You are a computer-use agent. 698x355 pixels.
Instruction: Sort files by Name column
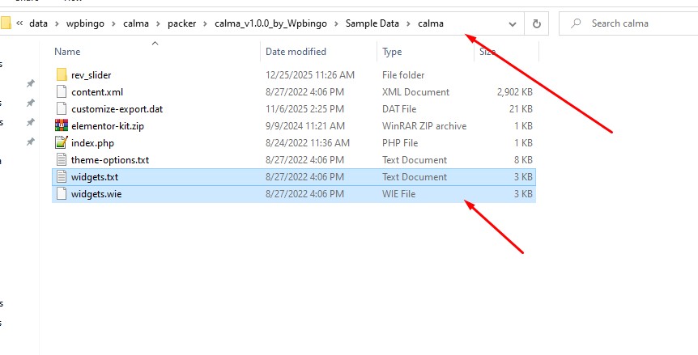(67, 52)
